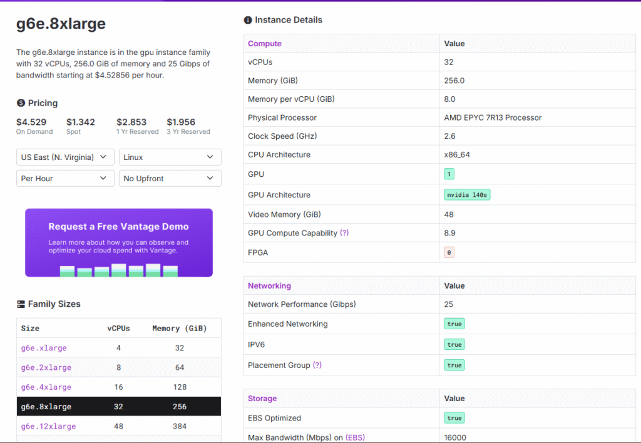Click the Request a Free Vantage Demo banner
The image size is (641, 443).
(119, 242)
